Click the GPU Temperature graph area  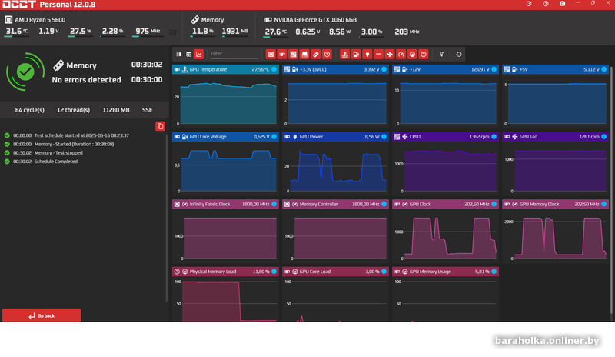click(225, 102)
